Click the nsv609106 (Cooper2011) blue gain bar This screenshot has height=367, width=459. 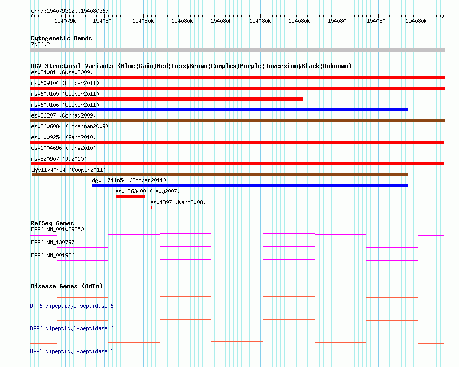click(219, 110)
